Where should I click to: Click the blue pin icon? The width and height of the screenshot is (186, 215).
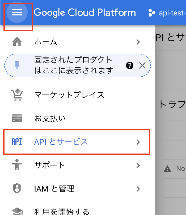[x=17, y=65]
